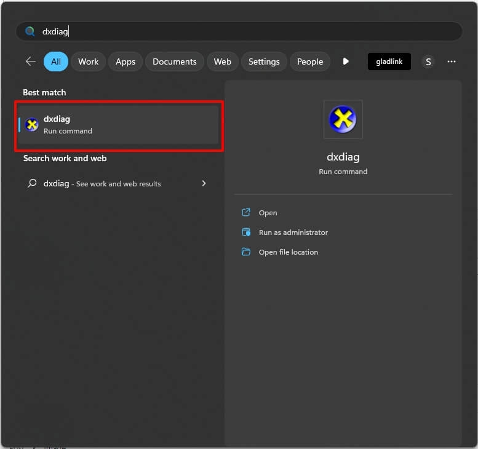
Task: Open the S user account avatar
Action: (x=428, y=62)
